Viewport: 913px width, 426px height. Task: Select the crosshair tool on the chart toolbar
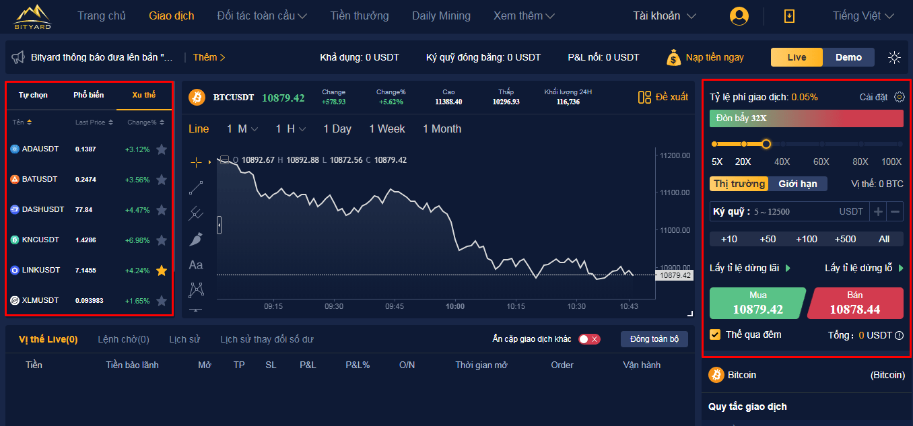point(196,162)
